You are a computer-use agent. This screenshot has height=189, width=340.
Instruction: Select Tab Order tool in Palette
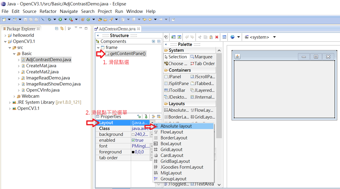203,63
